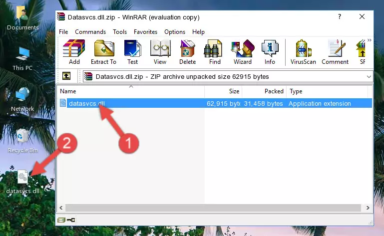This screenshot has height=236, width=384.
Task: Click the WinRAR title bar icon
Action: [61, 17]
